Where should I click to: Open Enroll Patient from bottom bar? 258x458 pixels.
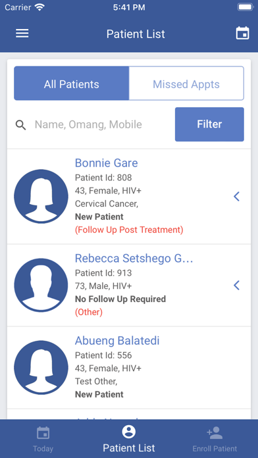[215, 439]
